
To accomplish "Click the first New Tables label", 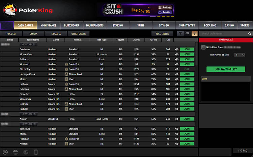I will coord(29,44).
